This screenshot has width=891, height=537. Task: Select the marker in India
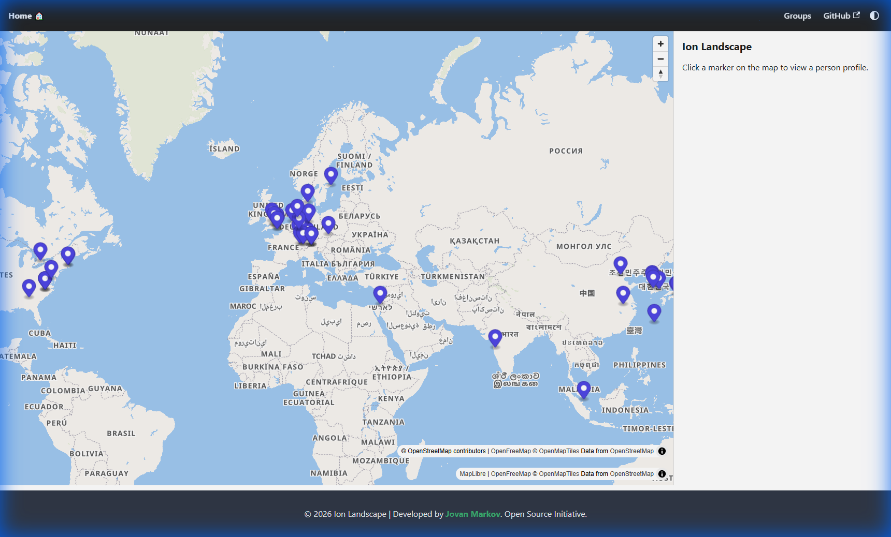pos(495,337)
